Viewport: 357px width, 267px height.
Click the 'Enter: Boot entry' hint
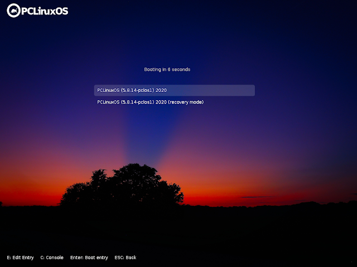pos(89,258)
